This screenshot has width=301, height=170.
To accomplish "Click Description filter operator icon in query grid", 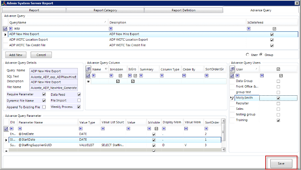I will pyautogui.click(x=110, y=29).
